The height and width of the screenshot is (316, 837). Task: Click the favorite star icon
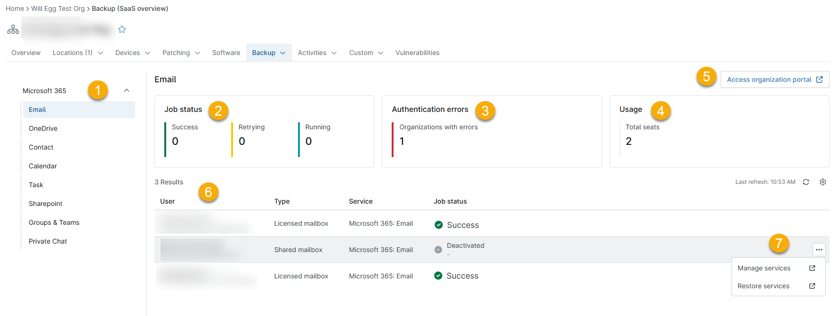[122, 30]
